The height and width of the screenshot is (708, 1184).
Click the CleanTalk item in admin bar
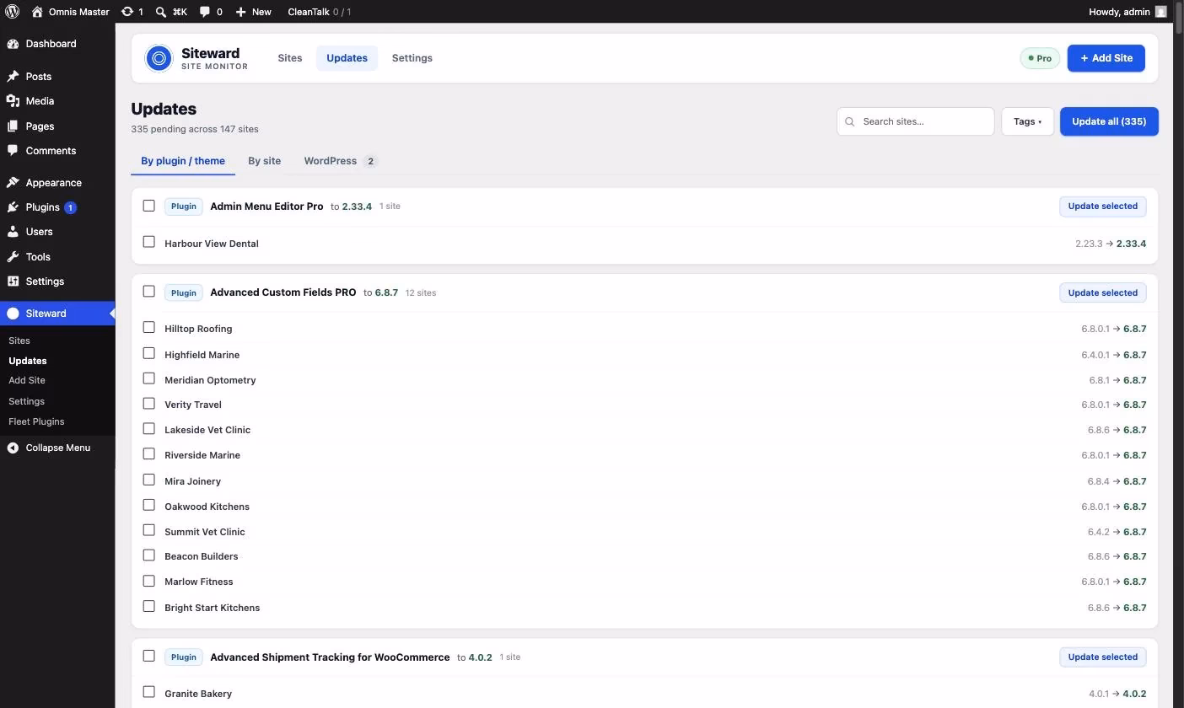point(319,12)
